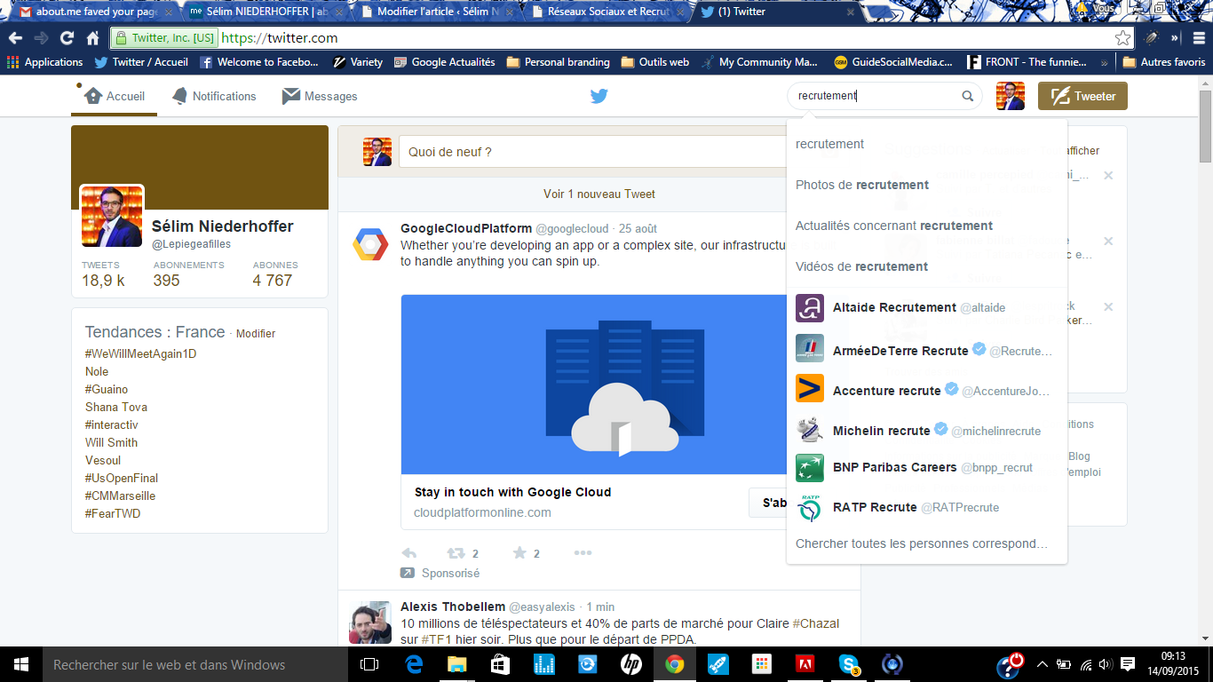Open the Tweets count 18,9 k
Image resolution: width=1213 pixels, height=682 pixels.
pyautogui.click(x=103, y=274)
